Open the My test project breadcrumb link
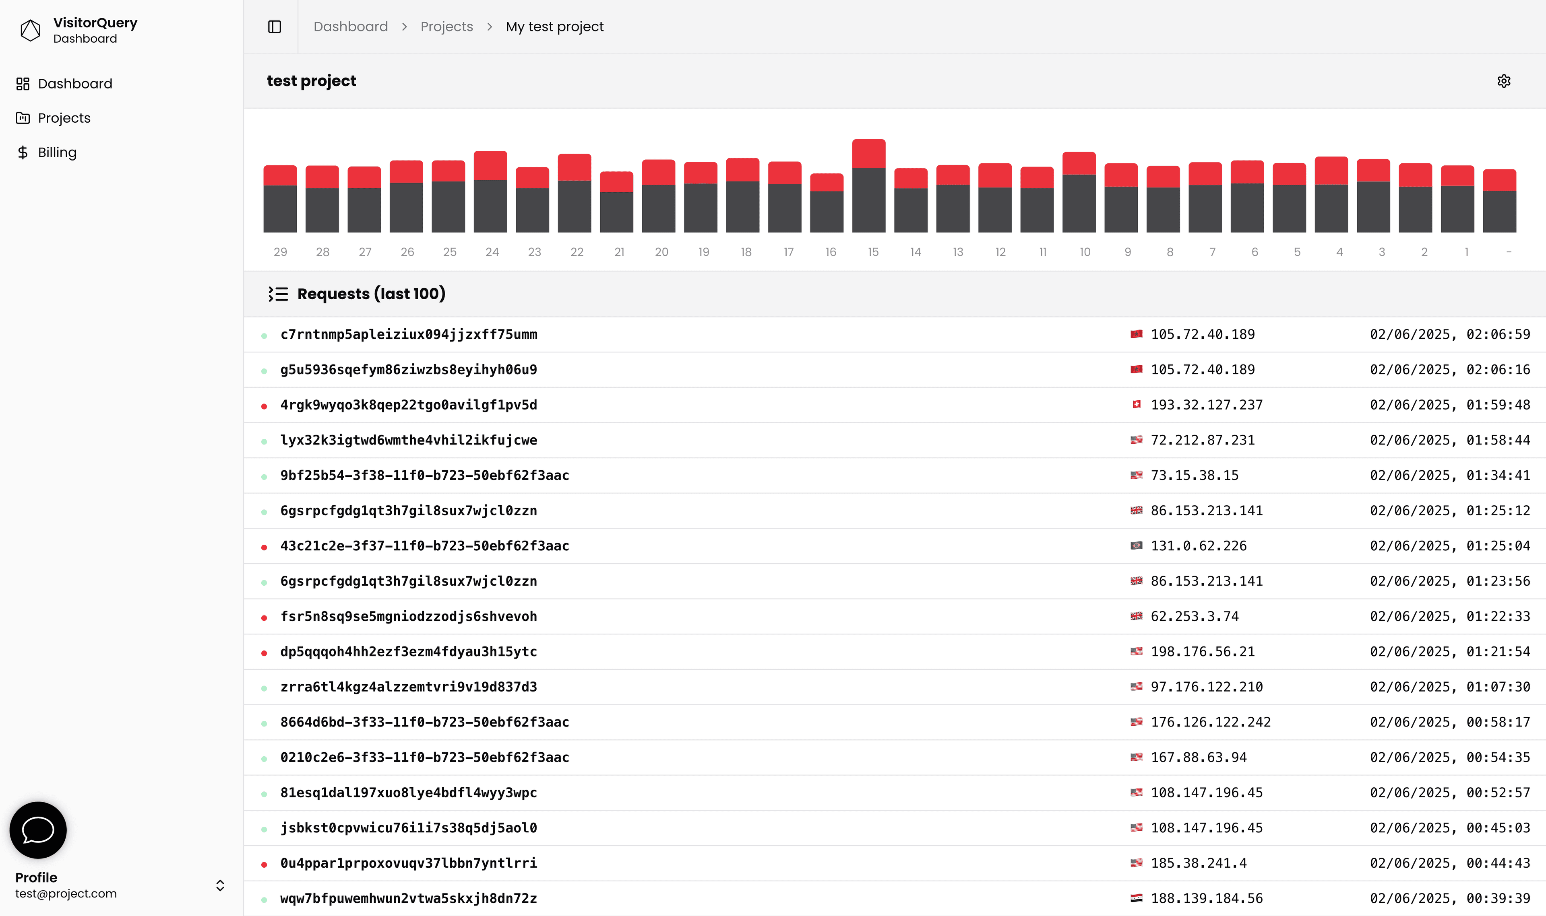 coord(554,27)
